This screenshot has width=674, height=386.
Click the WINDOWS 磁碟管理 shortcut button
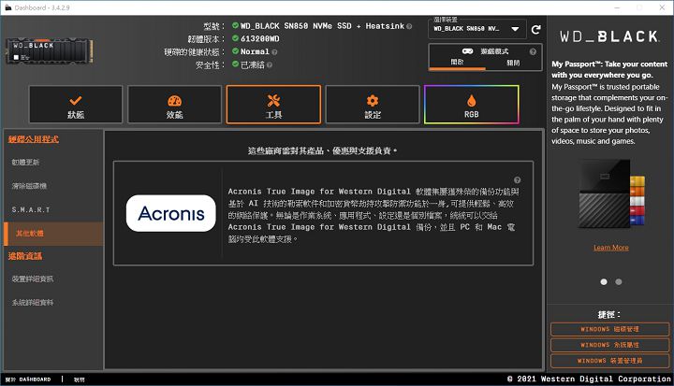[608, 329]
